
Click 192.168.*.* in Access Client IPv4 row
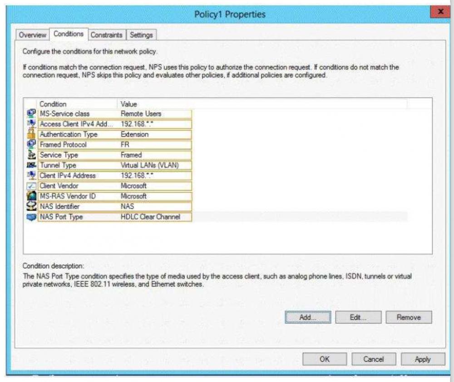(x=137, y=124)
